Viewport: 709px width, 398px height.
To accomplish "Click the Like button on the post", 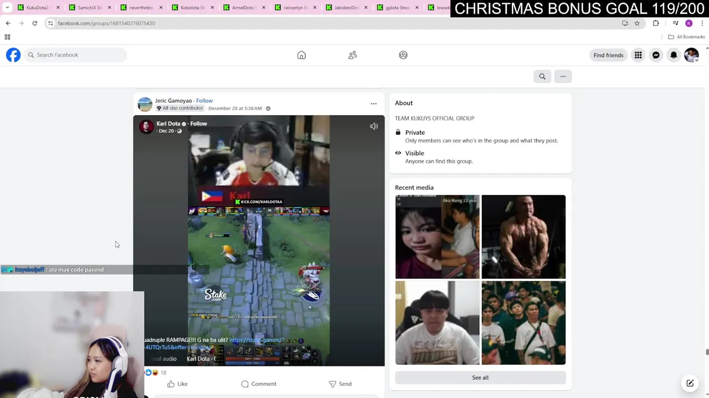I will 177,384.
